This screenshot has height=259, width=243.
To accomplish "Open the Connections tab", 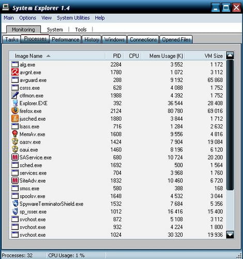I will click(143, 39).
